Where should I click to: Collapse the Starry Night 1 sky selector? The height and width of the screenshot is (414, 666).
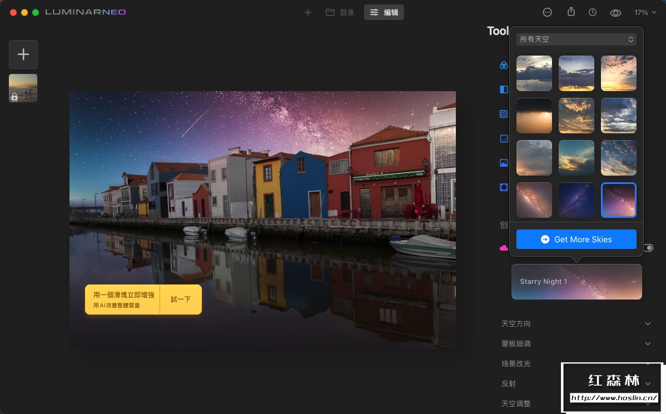634,282
